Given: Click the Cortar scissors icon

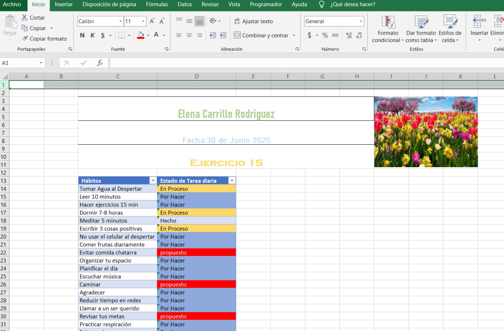Looking at the screenshot, I should (24, 18).
